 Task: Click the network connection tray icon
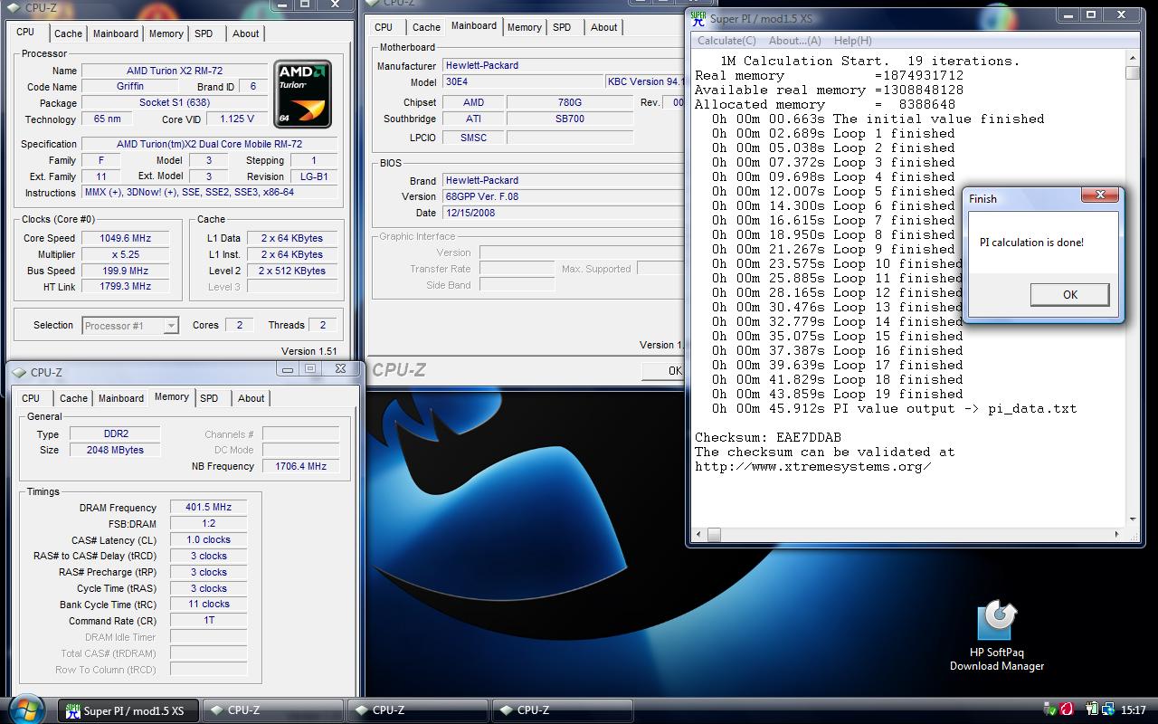[1108, 710]
